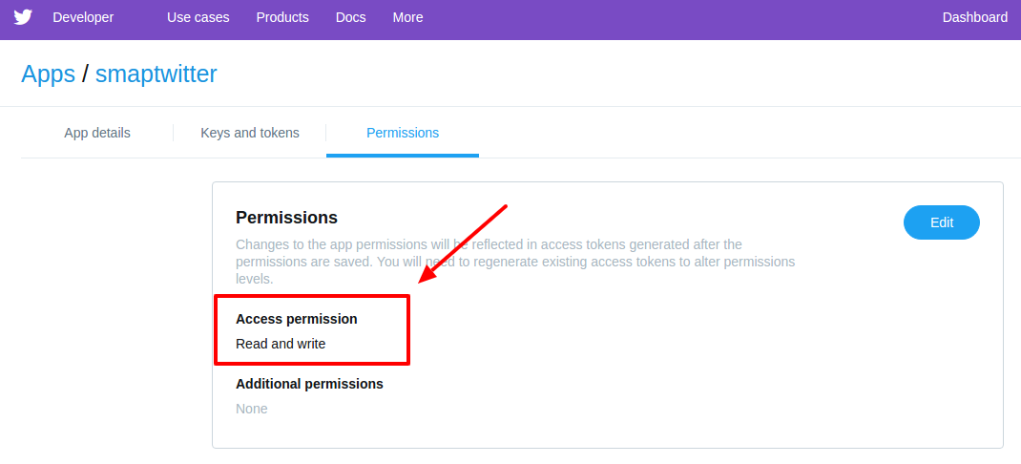Select the Permissions tab
Screen dimensions: 1021x464
pos(403,133)
